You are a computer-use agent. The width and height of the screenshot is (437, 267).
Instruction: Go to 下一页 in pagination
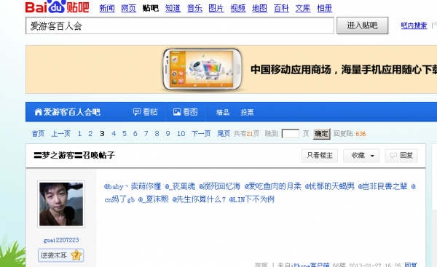(x=201, y=134)
